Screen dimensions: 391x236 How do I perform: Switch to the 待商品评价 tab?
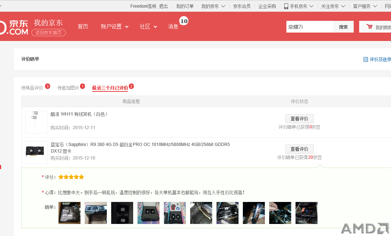32,88
